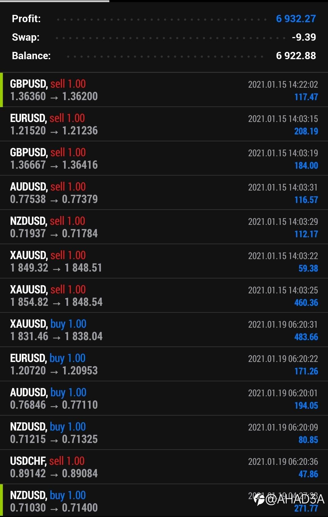Tap the 483.66 profit figure

coord(306,337)
